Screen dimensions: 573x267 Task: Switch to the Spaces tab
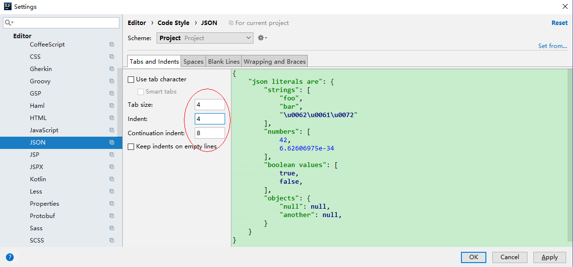coord(193,61)
